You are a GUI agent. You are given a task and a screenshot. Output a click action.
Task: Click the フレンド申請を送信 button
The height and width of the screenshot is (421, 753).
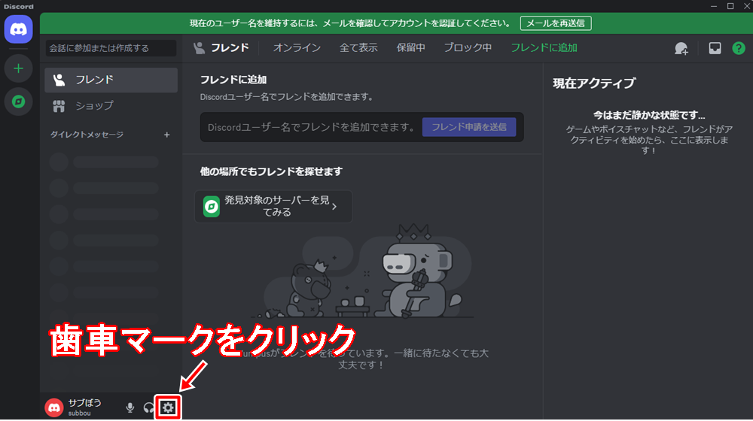pos(468,127)
